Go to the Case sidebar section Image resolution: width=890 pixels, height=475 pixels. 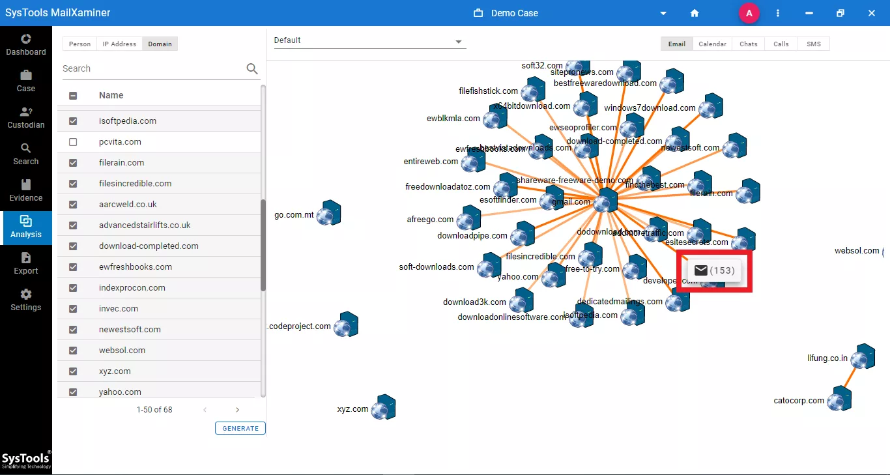(26, 81)
